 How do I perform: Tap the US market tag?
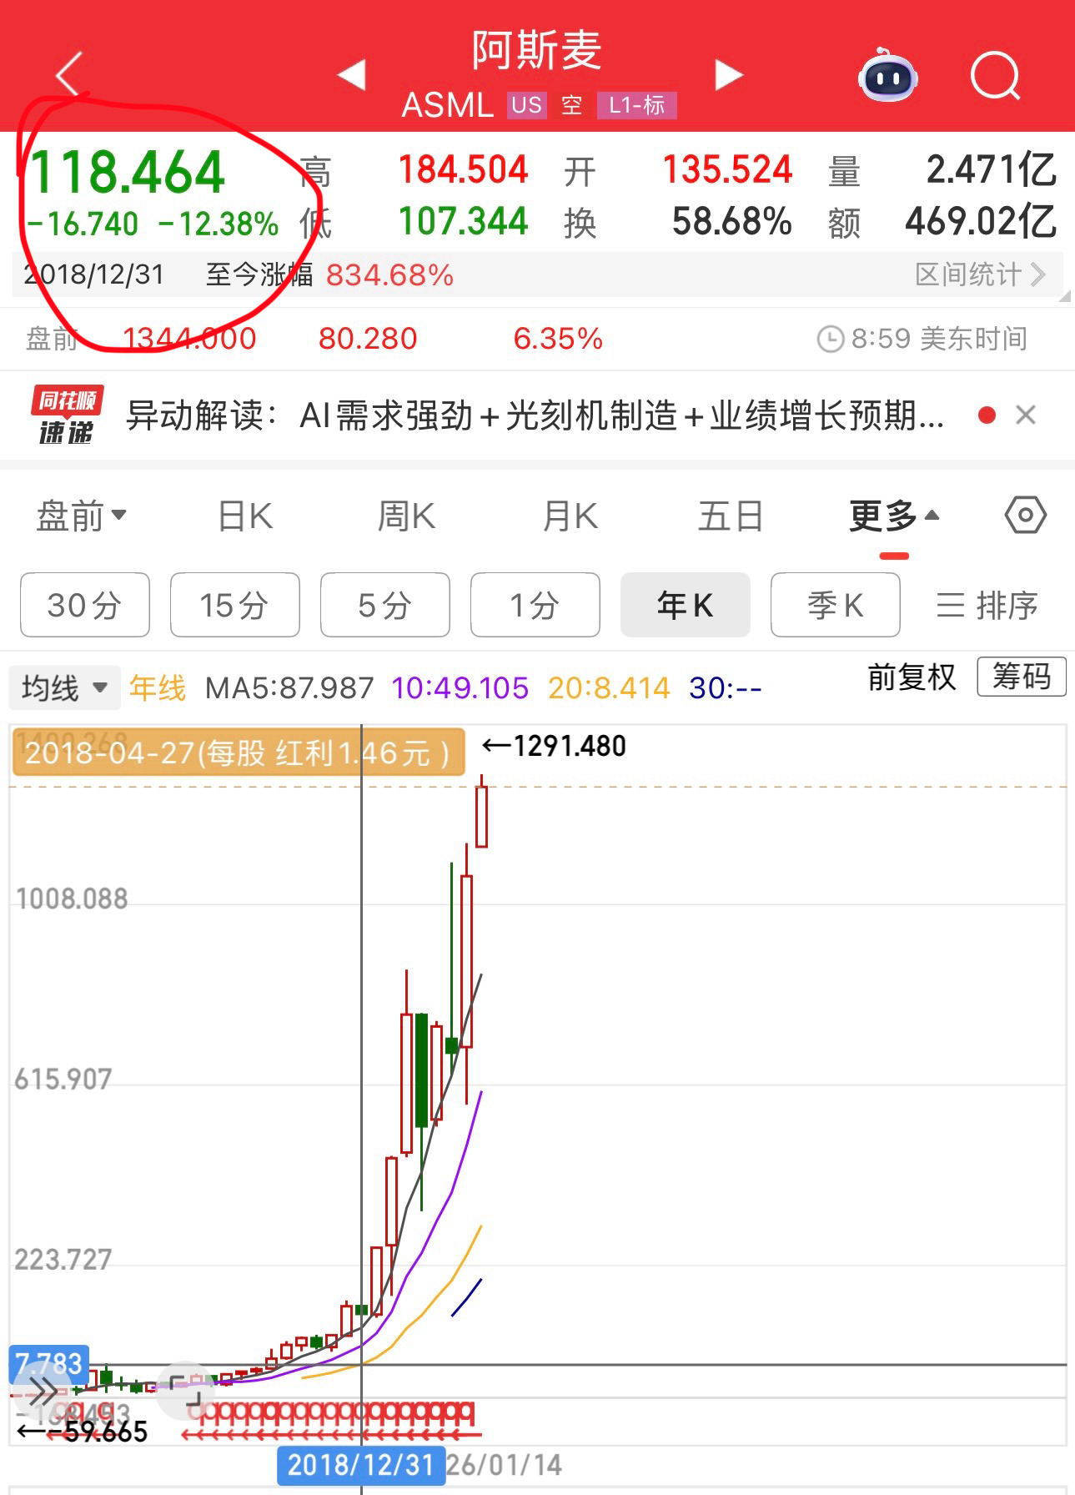[x=526, y=105]
